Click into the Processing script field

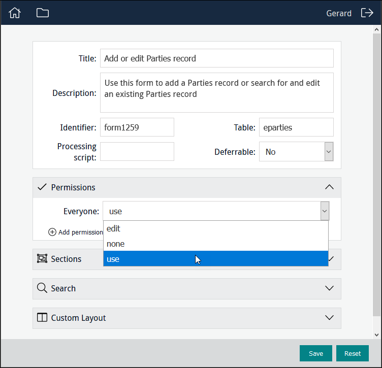[x=137, y=152]
